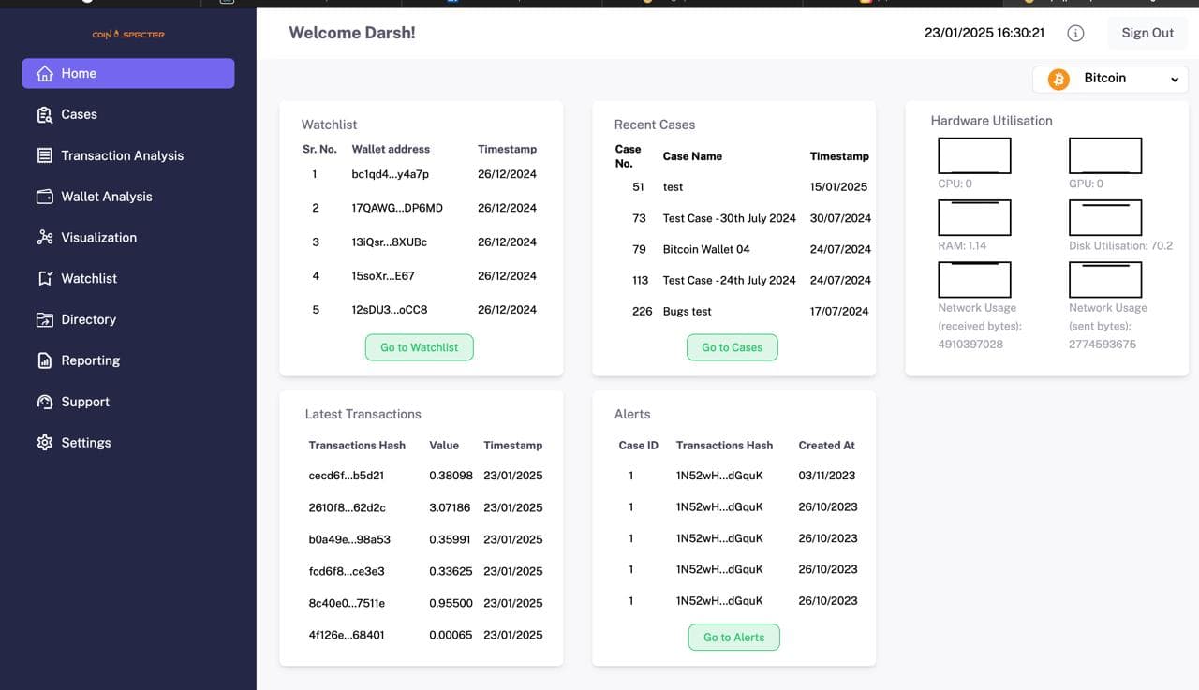The image size is (1199, 690).
Task: Click the Visualization graph icon
Action: point(44,238)
